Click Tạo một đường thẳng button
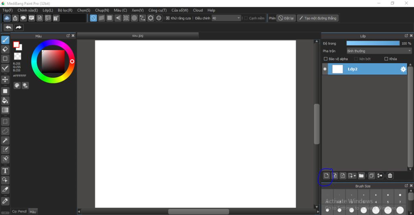 coord(318,18)
